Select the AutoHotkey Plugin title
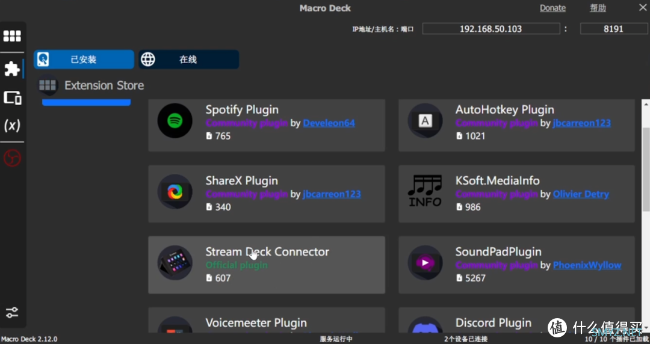 [x=504, y=110]
